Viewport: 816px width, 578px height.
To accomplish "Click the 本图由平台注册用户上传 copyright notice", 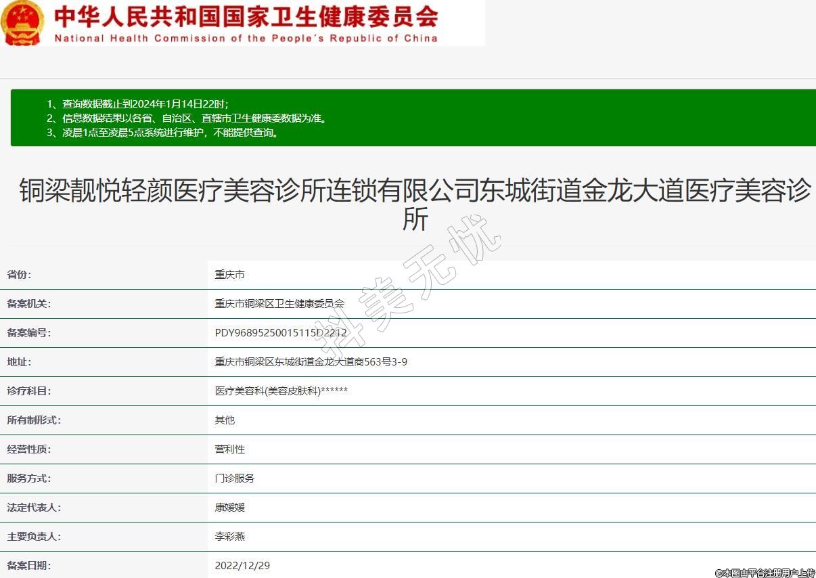I will click(765, 573).
